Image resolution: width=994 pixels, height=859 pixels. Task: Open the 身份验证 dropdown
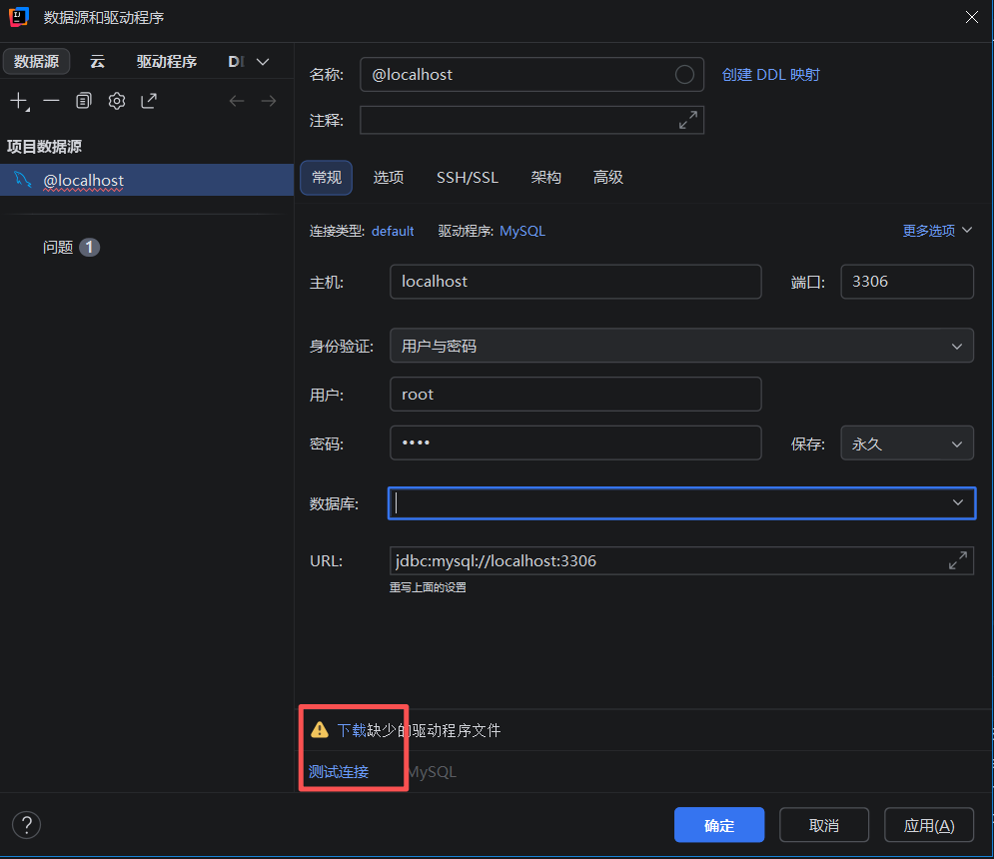[957, 347]
